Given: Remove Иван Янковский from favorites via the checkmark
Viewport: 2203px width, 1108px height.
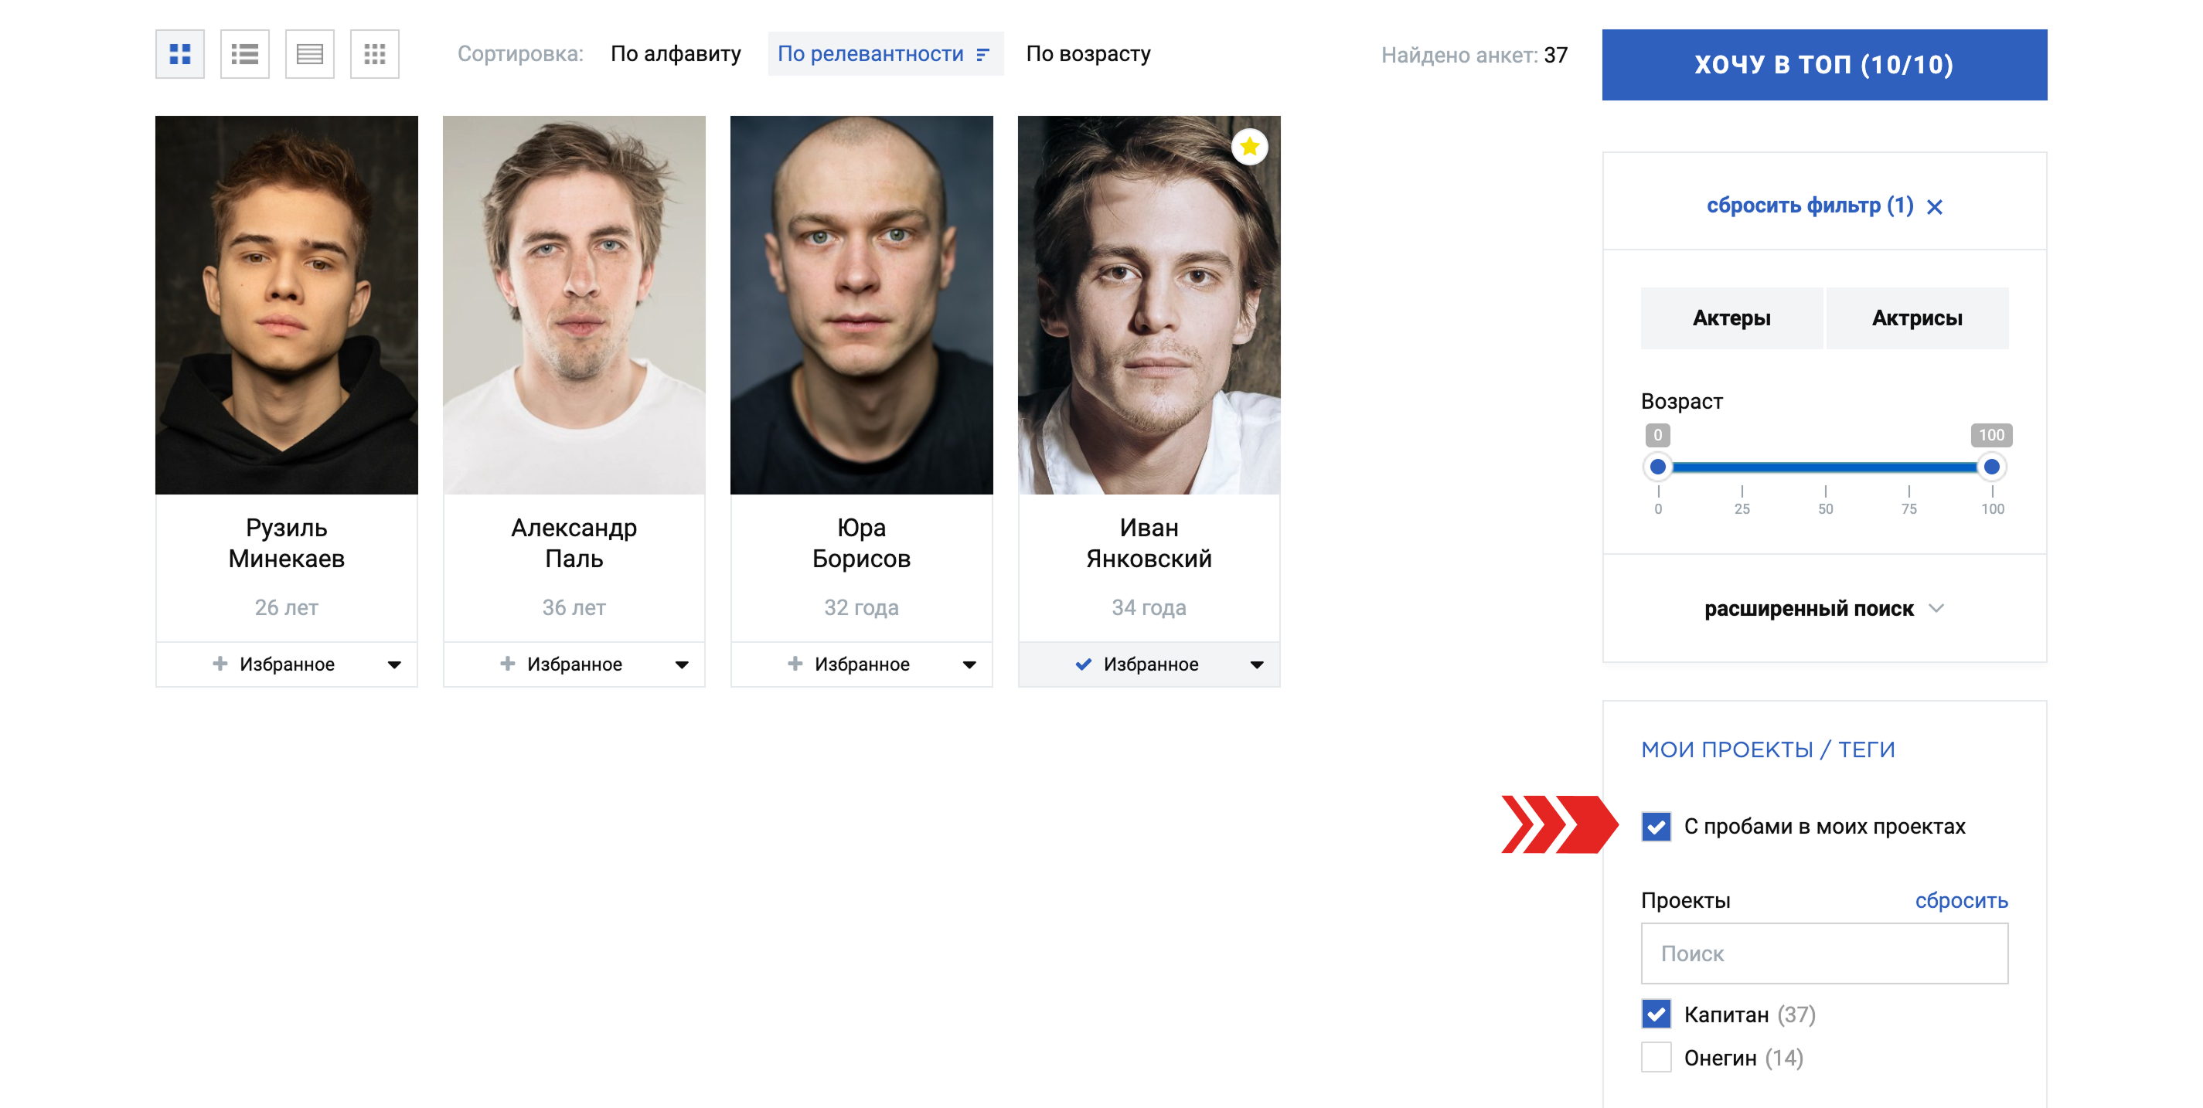Looking at the screenshot, I should point(1084,664).
